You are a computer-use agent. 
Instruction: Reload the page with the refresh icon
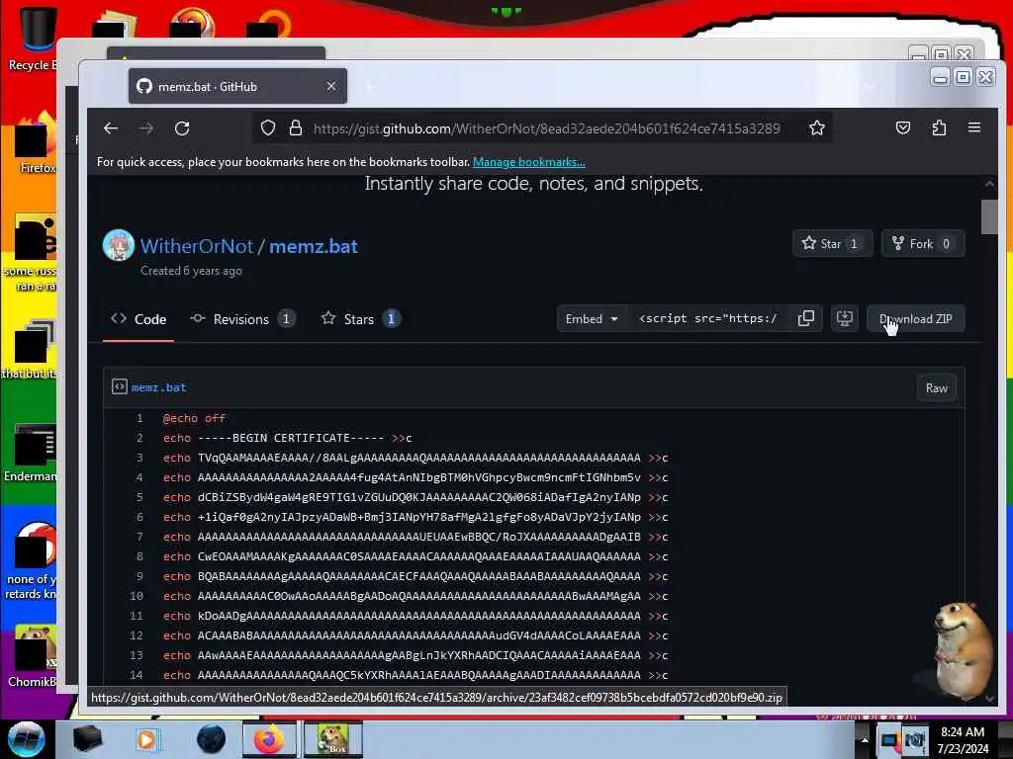click(x=182, y=128)
